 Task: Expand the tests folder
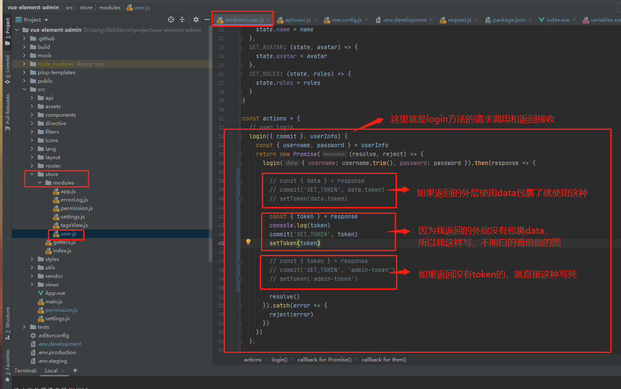[24, 327]
